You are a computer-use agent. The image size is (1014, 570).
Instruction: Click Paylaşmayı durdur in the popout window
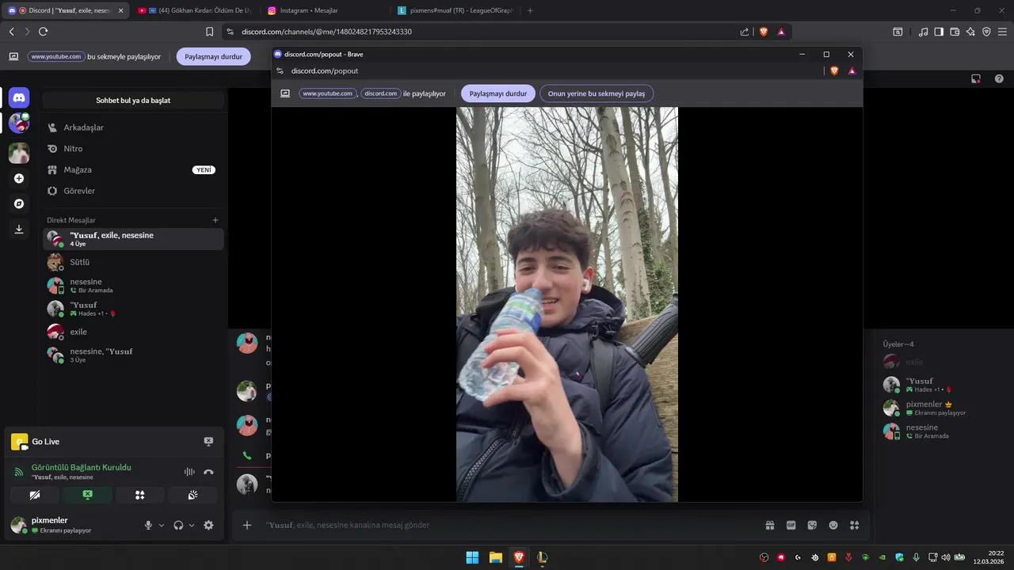497,93
